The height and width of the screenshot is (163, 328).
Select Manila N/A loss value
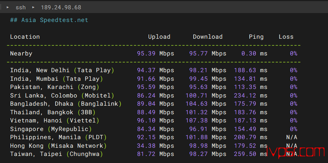[x=291, y=137]
